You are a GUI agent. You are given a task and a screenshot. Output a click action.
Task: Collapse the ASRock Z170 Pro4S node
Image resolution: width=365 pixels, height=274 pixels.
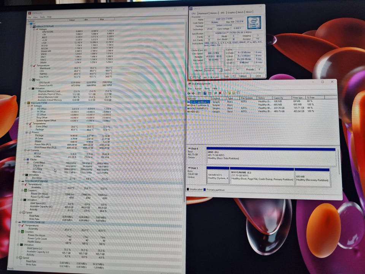tap(31, 27)
